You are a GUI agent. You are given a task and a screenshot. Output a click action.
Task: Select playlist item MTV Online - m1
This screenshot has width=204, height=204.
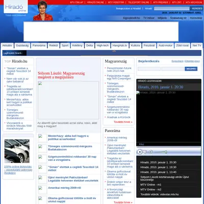(150, 185)
